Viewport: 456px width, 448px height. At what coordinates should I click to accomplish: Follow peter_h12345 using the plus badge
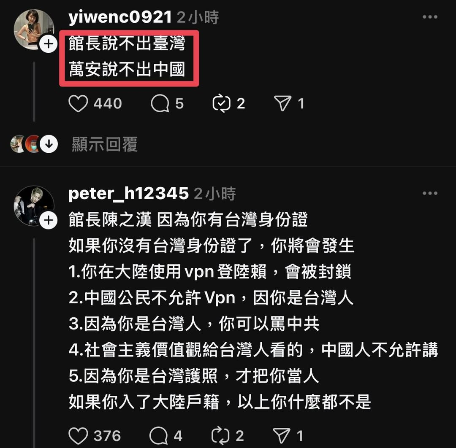pos(48,221)
